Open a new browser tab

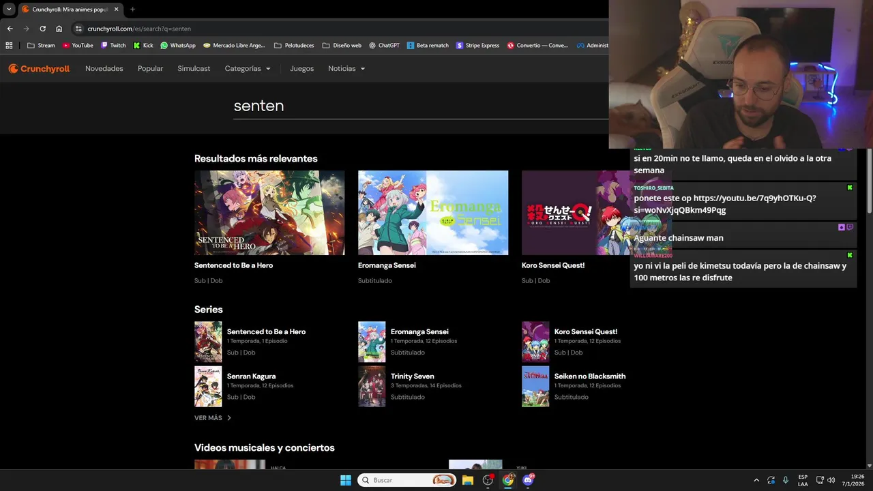point(132,10)
